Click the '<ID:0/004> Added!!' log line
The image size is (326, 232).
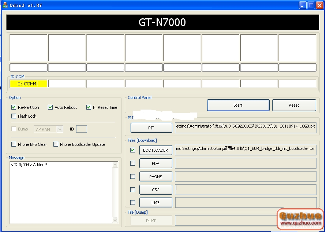[x=29, y=165]
